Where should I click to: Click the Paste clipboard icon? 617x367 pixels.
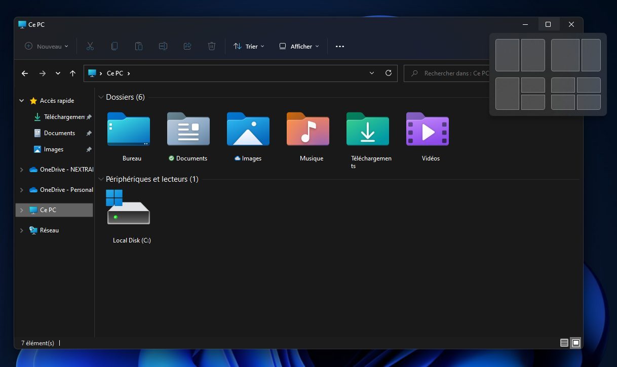(x=139, y=46)
